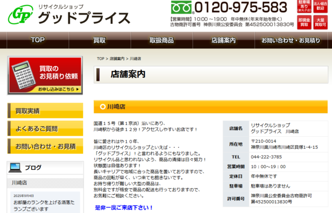
Task: Open the blog post about 洒落たランプ
Action: click(x=44, y=206)
